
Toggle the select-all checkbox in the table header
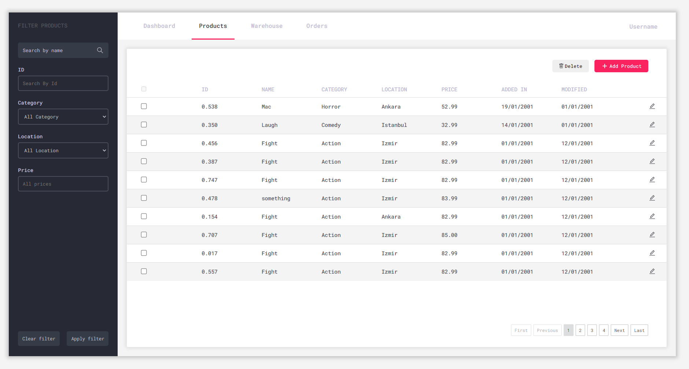click(144, 89)
